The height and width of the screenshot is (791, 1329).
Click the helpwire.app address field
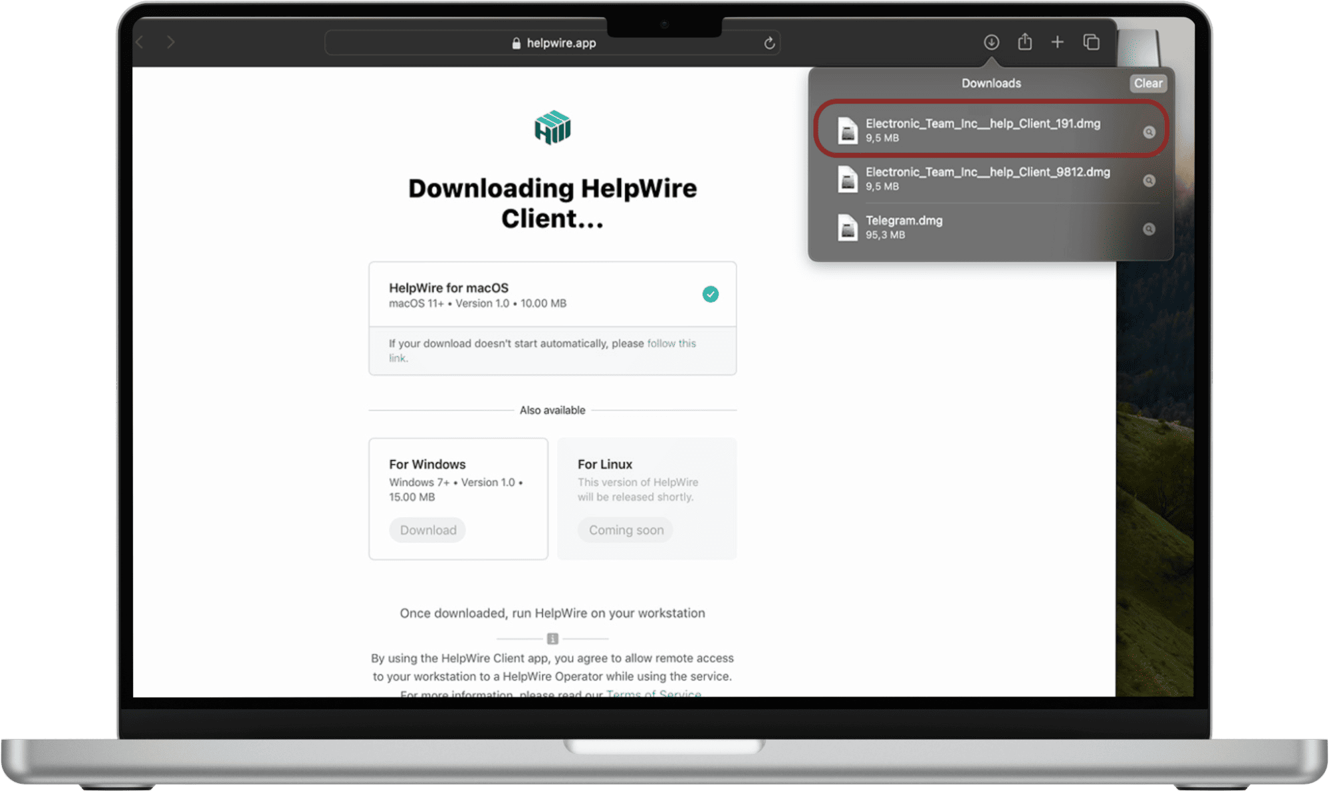tap(552, 43)
